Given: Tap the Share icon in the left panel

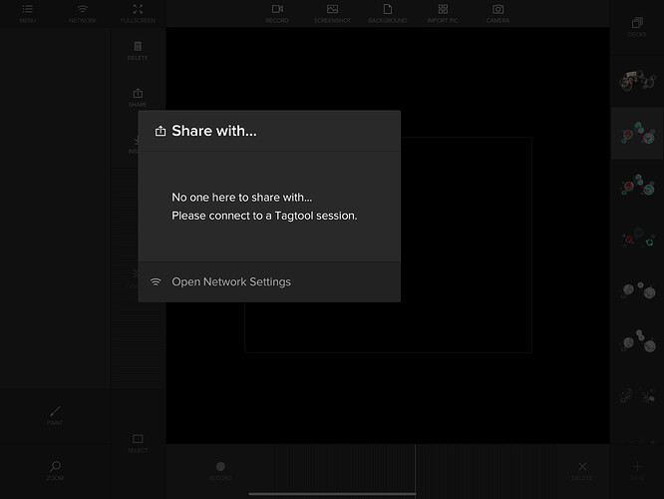Looking at the screenshot, I should 138,97.
